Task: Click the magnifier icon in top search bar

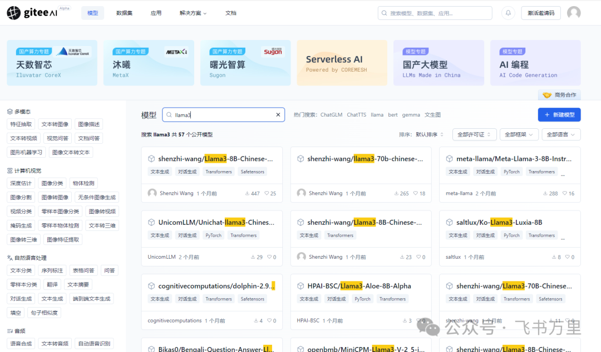Action: [x=384, y=13]
